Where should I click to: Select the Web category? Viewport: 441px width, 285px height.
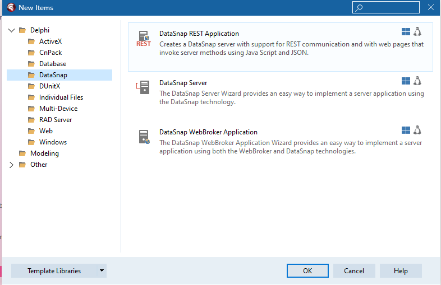(x=46, y=131)
